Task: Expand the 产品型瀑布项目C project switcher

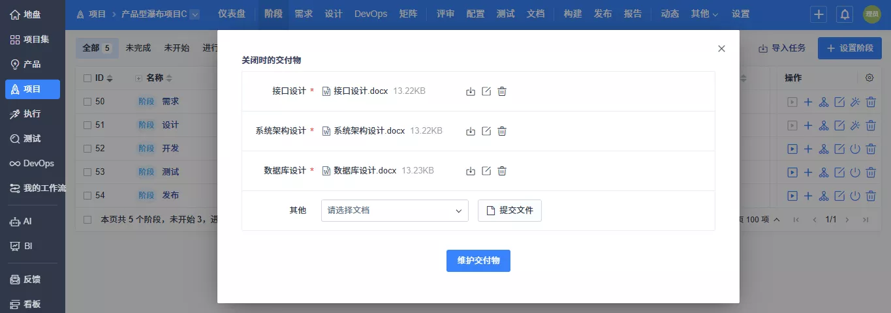Action: 195,14
